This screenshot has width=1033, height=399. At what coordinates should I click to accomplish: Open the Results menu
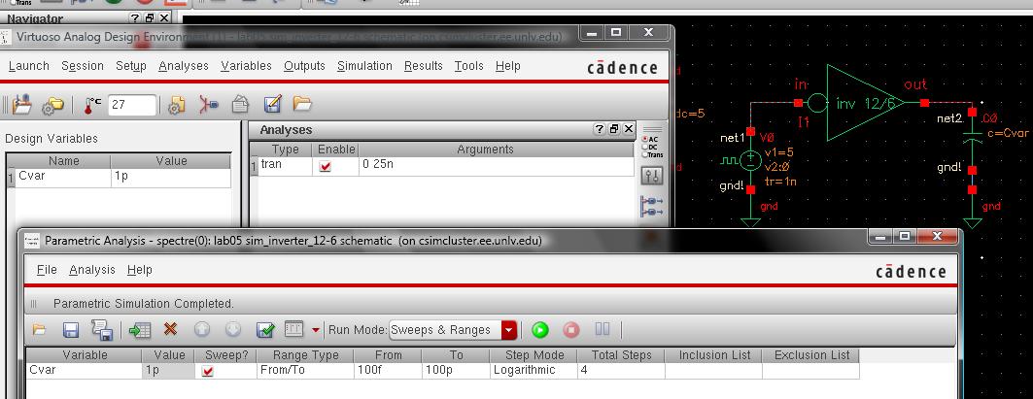point(423,66)
